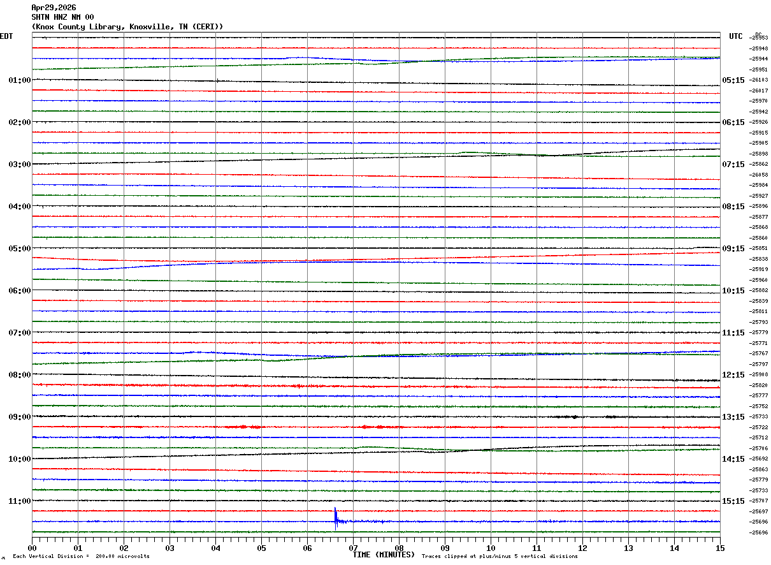
Task: Click the '06:00' EDT hour label
Action: pyautogui.click(x=20, y=291)
